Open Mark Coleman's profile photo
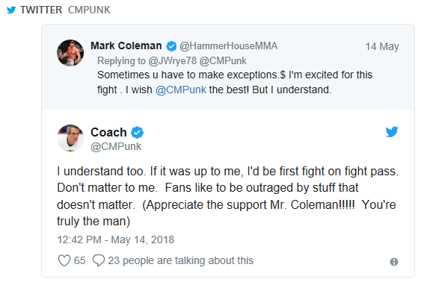Image resolution: width=424 pixels, height=282 pixels. (70, 53)
